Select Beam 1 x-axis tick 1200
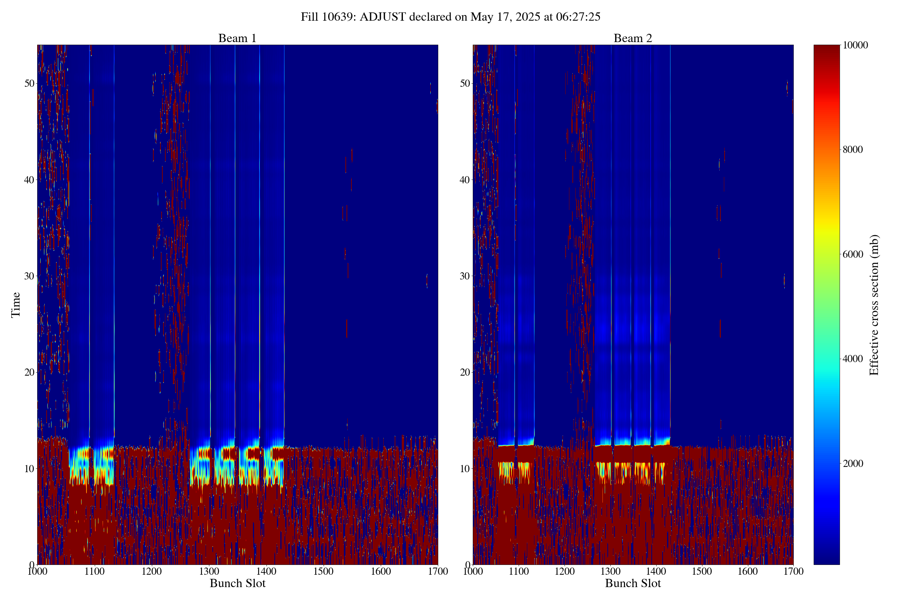Screen dimensions: 902x601 click(x=152, y=571)
